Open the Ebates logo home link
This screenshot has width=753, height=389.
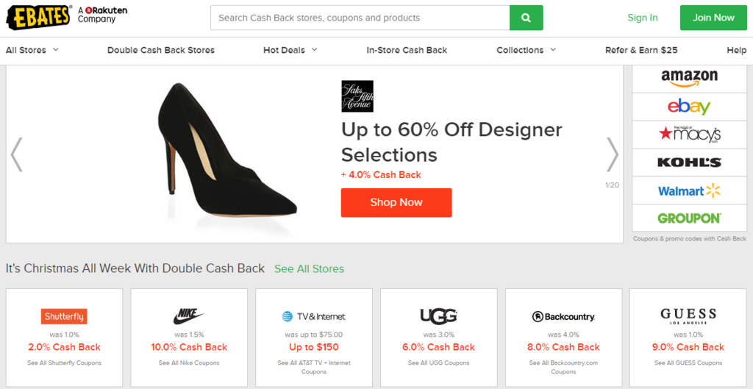(38, 18)
